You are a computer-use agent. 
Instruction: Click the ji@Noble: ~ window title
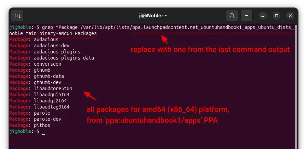click(153, 16)
